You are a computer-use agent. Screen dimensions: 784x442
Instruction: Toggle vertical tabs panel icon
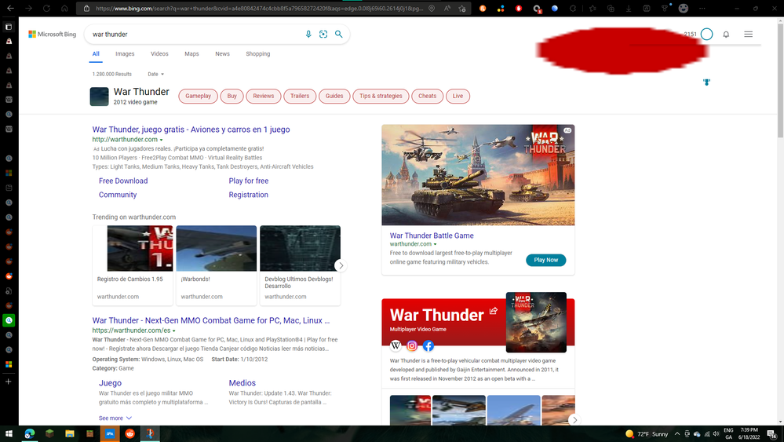[x=9, y=27]
